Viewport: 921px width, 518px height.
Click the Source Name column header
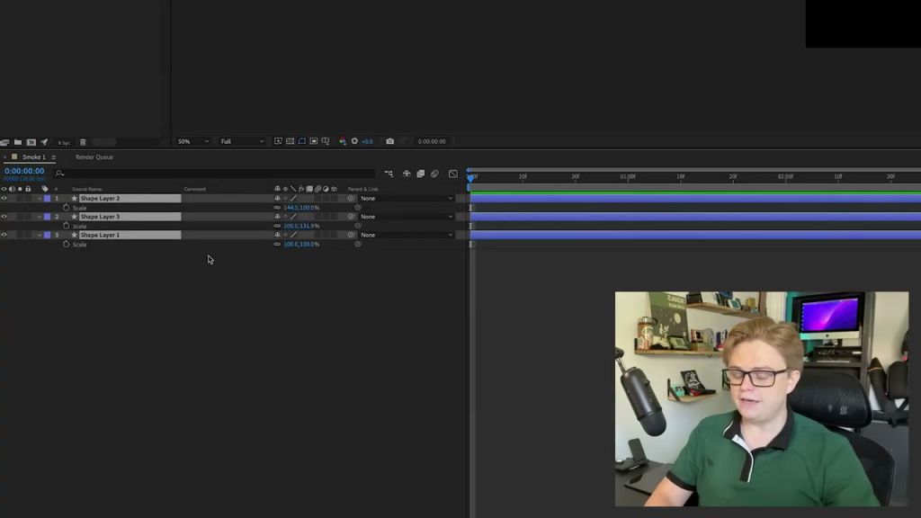tap(87, 189)
